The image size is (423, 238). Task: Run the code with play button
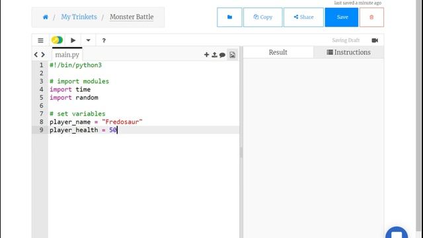pos(73,40)
